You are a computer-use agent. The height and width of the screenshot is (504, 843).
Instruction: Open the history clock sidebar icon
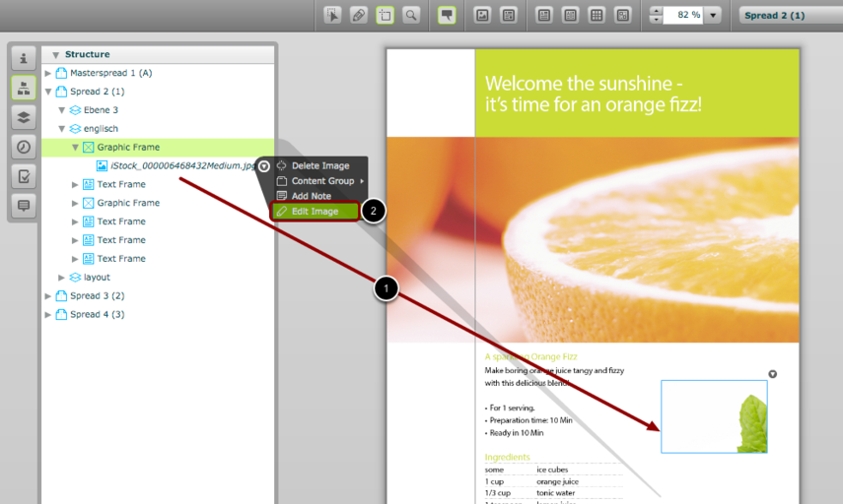click(x=24, y=147)
